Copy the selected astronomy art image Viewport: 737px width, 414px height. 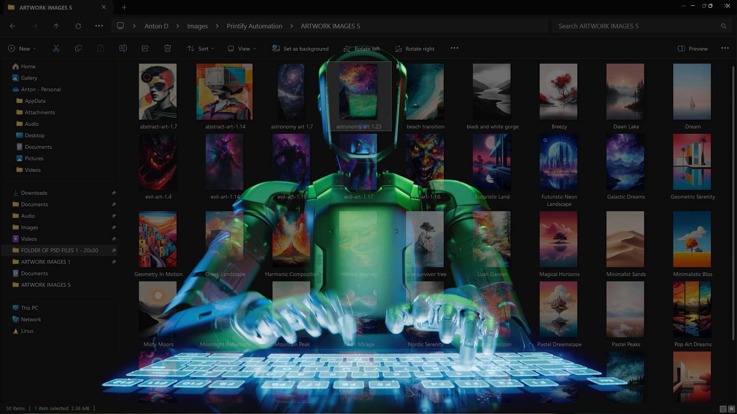click(x=79, y=48)
